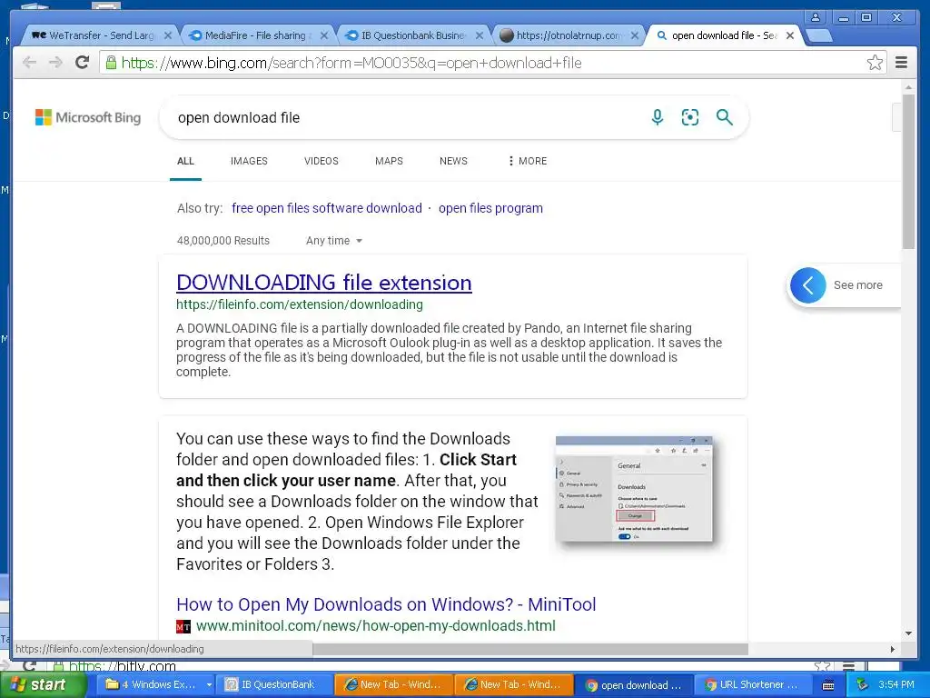This screenshot has width=930, height=698.
Task: Select the ALL search category
Action: click(x=185, y=161)
